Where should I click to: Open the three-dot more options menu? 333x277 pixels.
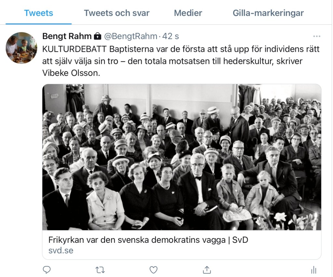(317, 36)
